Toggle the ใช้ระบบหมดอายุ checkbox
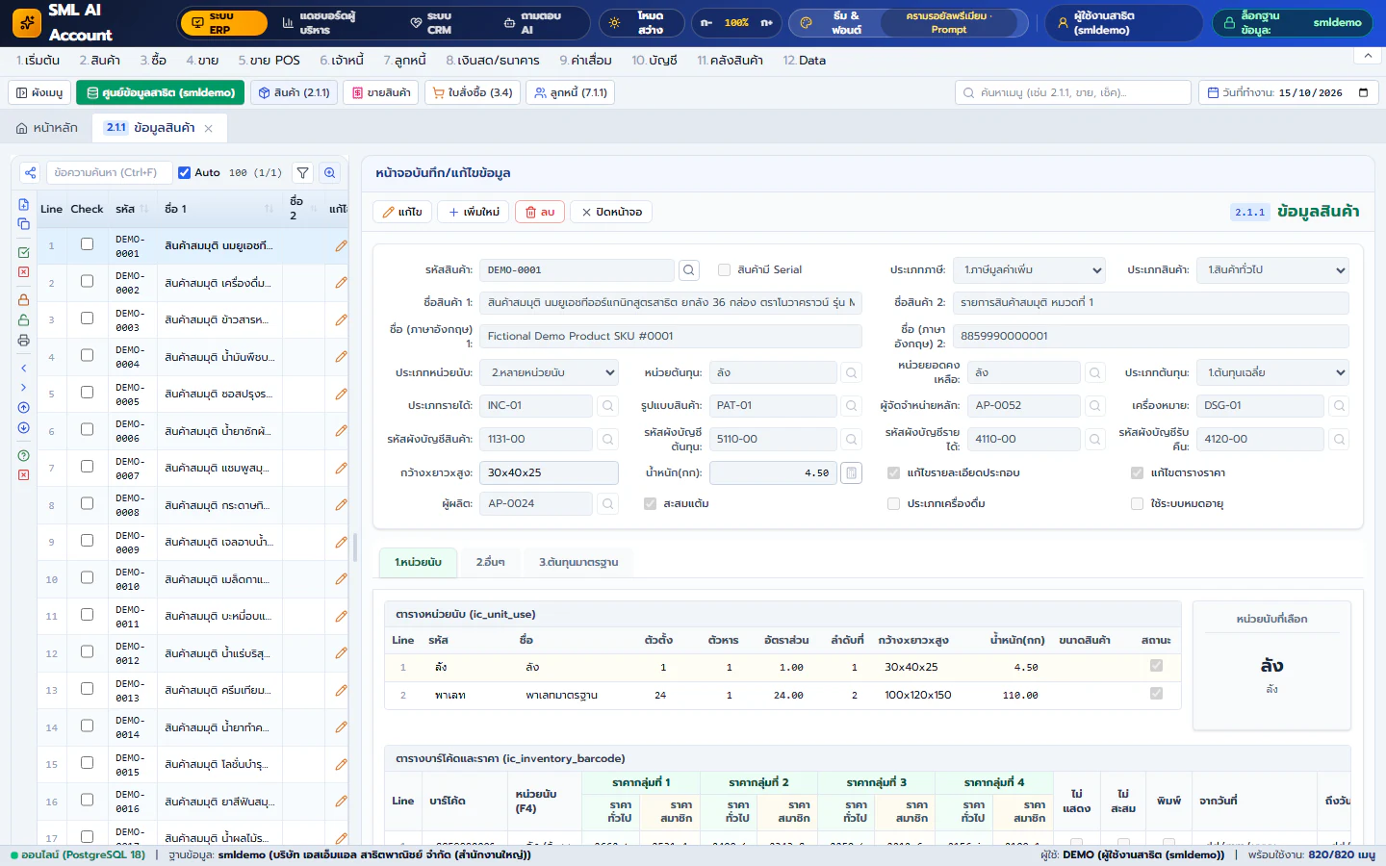 coord(1137,503)
